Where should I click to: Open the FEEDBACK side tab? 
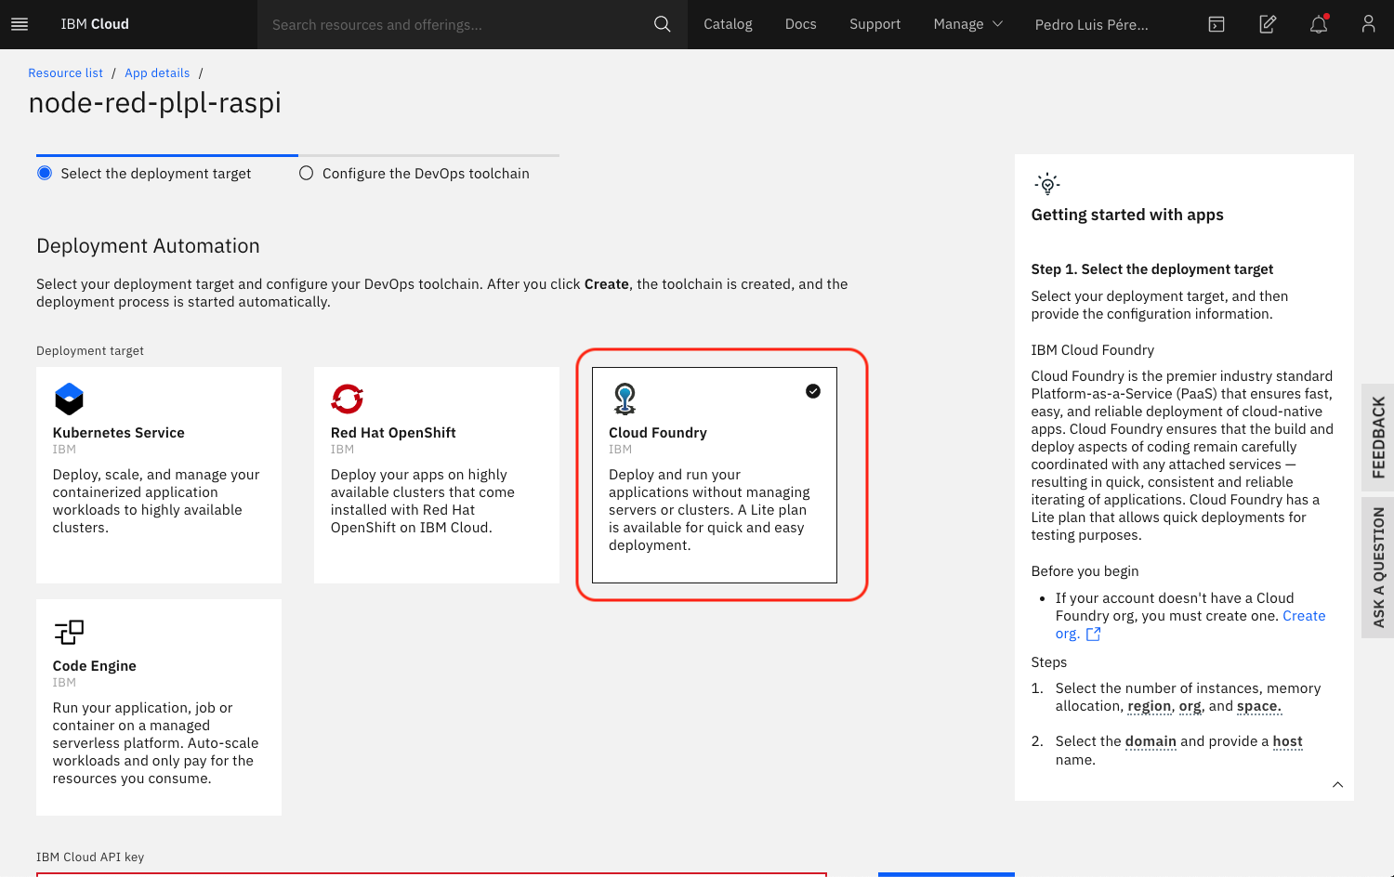pos(1378,438)
